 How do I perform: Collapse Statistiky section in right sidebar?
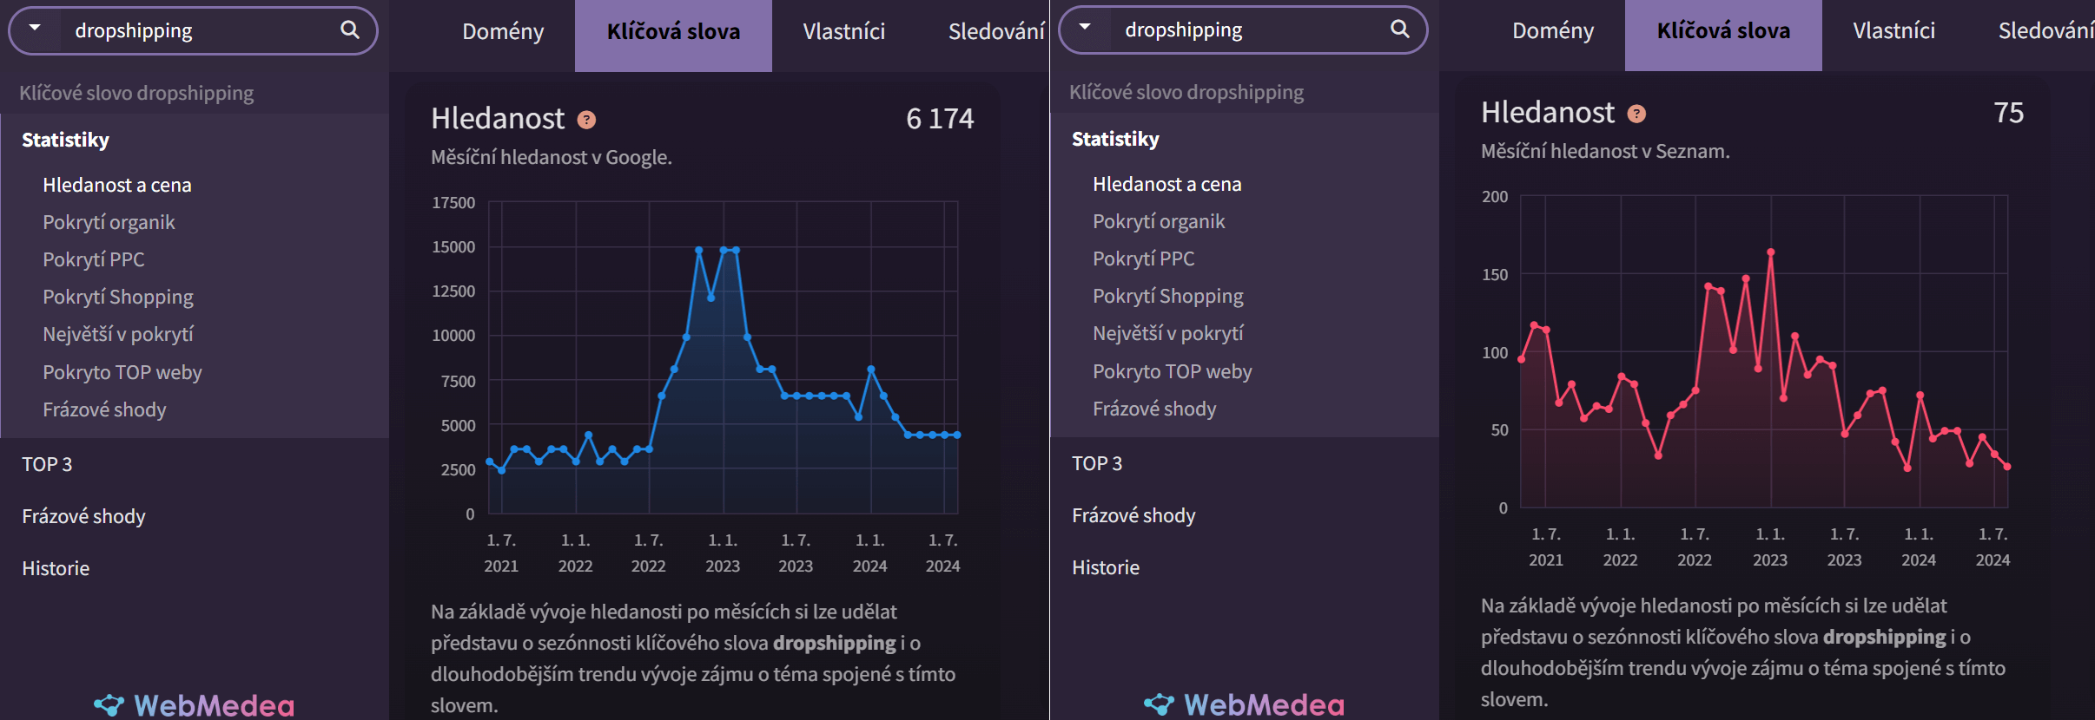pos(1115,139)
